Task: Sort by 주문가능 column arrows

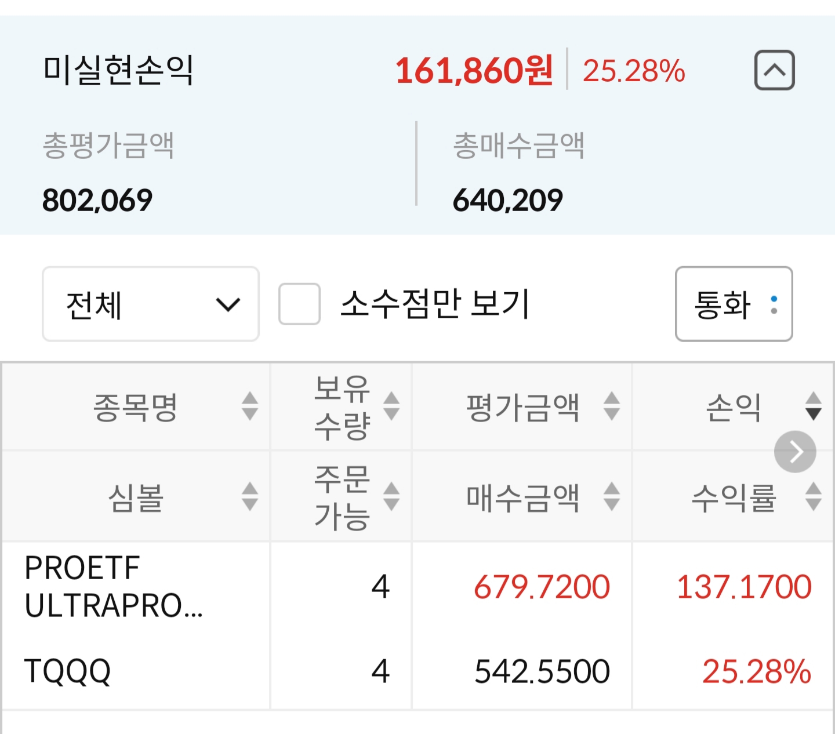Action: tap(391, 496)
